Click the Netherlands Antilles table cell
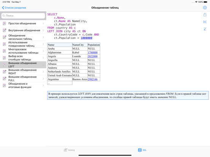The height and width of the screenshot is (157, 210). pos(60,72)
